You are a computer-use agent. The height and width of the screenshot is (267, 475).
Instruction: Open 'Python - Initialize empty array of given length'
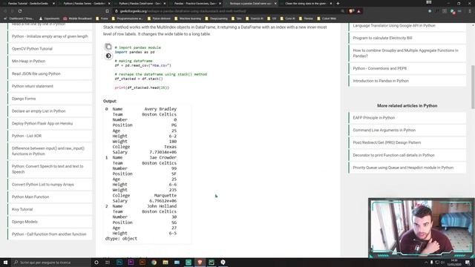(50, 36)
